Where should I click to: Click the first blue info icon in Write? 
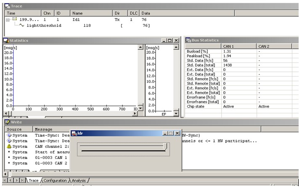(9, 136)
